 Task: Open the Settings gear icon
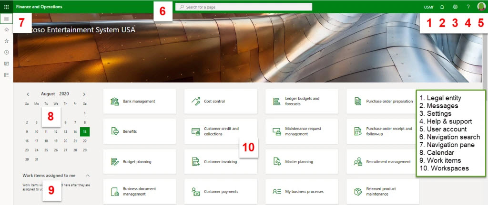tap(455, 7)
